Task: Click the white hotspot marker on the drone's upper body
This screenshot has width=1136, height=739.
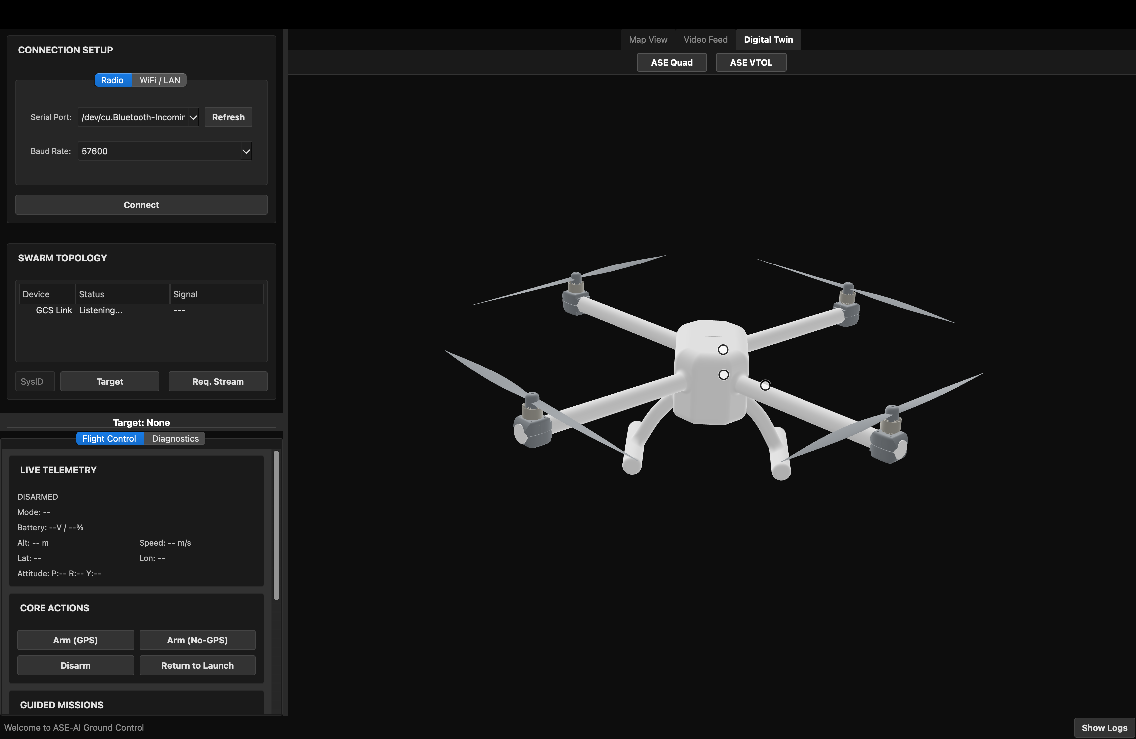Action: coord(723,349)
